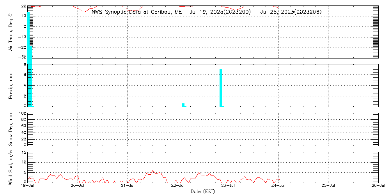
Task: Select the 'Air Temp, Deg C' axis label
Action: coord(11,32)
